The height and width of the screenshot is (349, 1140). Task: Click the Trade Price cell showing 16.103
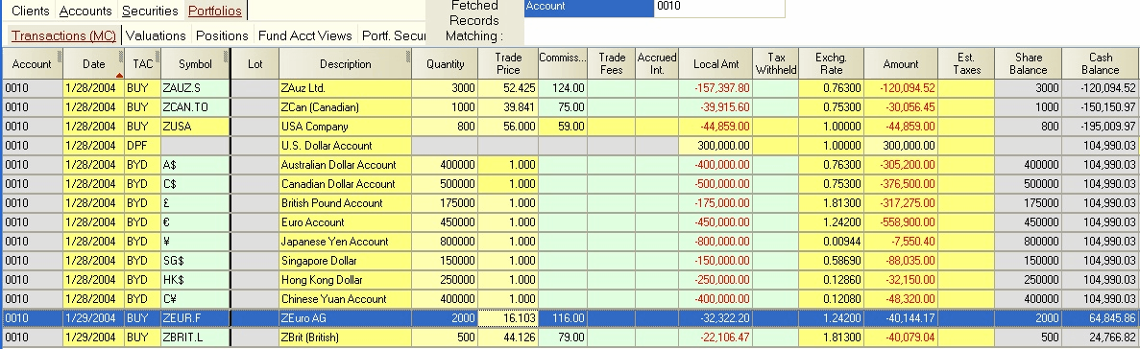[x=508, y=318]
